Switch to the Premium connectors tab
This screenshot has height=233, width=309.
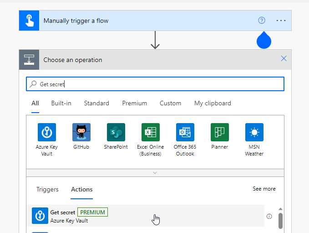point(135,103)
